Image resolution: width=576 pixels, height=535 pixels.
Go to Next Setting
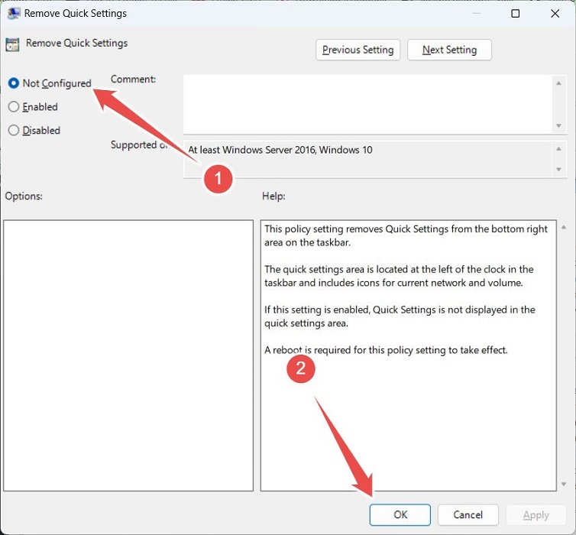[449, 50]
